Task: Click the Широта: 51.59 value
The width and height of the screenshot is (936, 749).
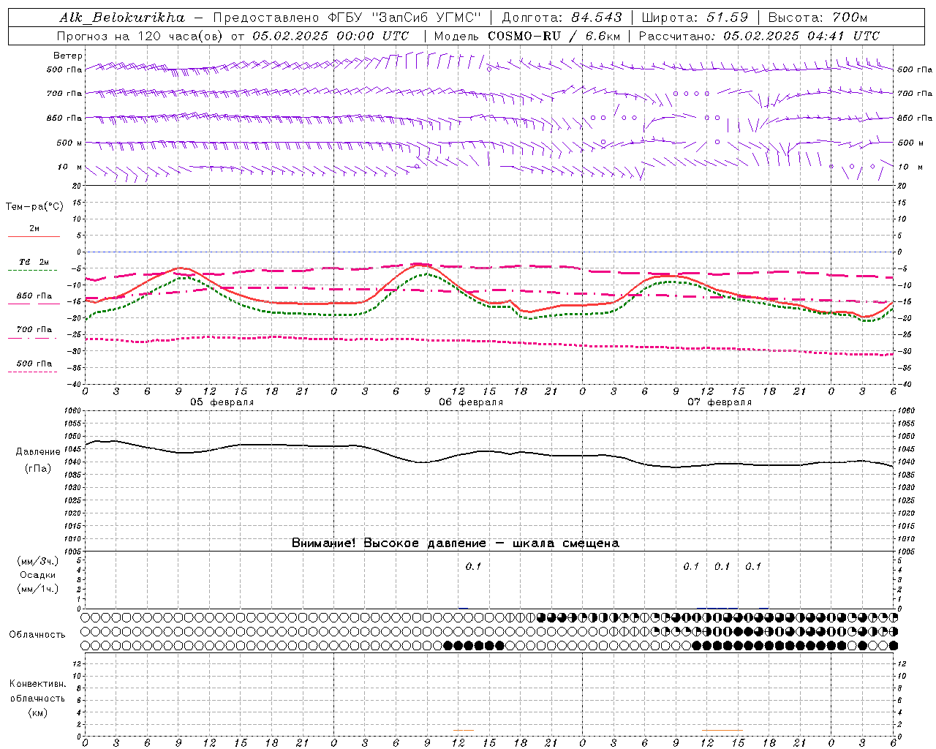Action: pyautogui.click(x=695, y=18)
